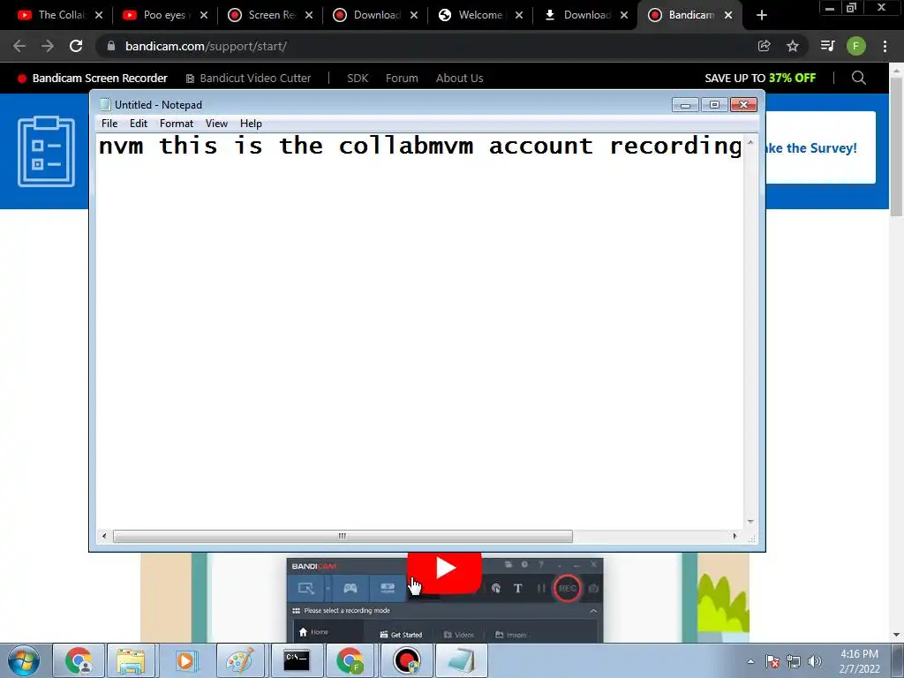
Task: Go forward using Chrome's forward arrow
Action: 48,46
